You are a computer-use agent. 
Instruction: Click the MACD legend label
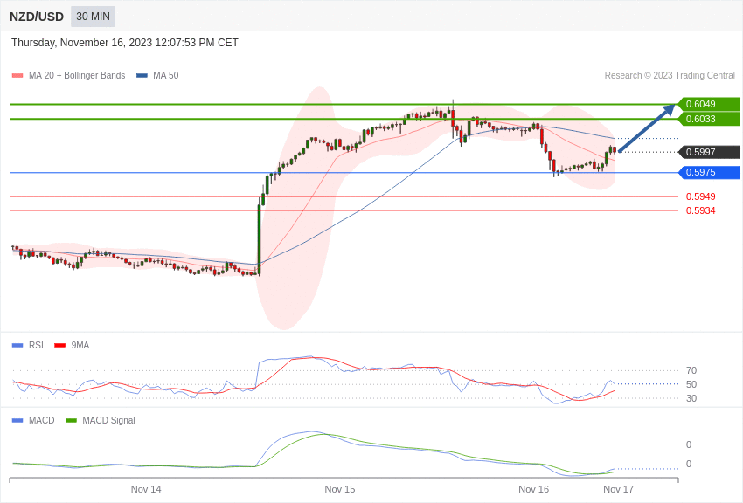(x=42, y=420)
